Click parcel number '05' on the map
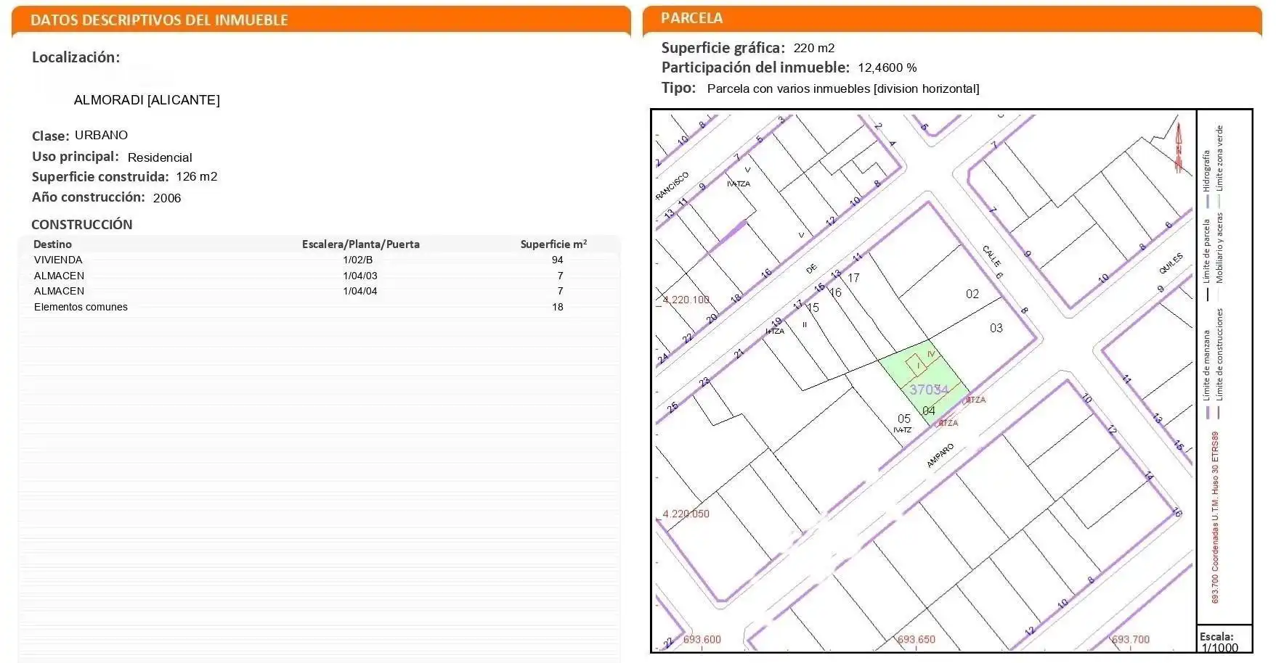1276x663 pixels. click(x=904, y=419)
